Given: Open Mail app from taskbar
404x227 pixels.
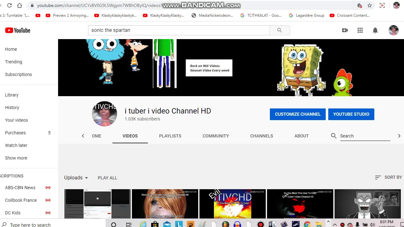Looking at the screenshot, I should tap(167, 224).
